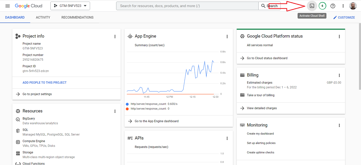Switch to the Activity tab
This screenshot has width=361, height=165.
[x=43, y=18]
